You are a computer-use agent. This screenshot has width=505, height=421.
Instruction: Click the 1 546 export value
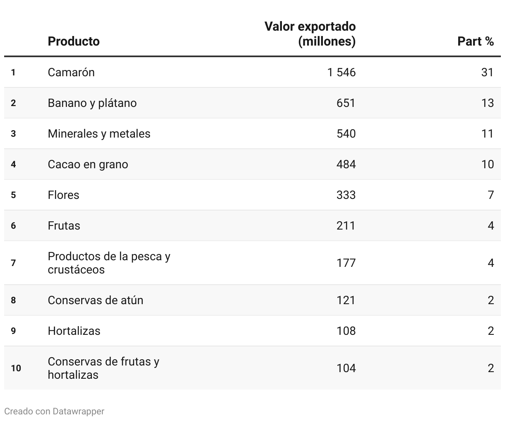pyautogui.click(x=341, y=73)
